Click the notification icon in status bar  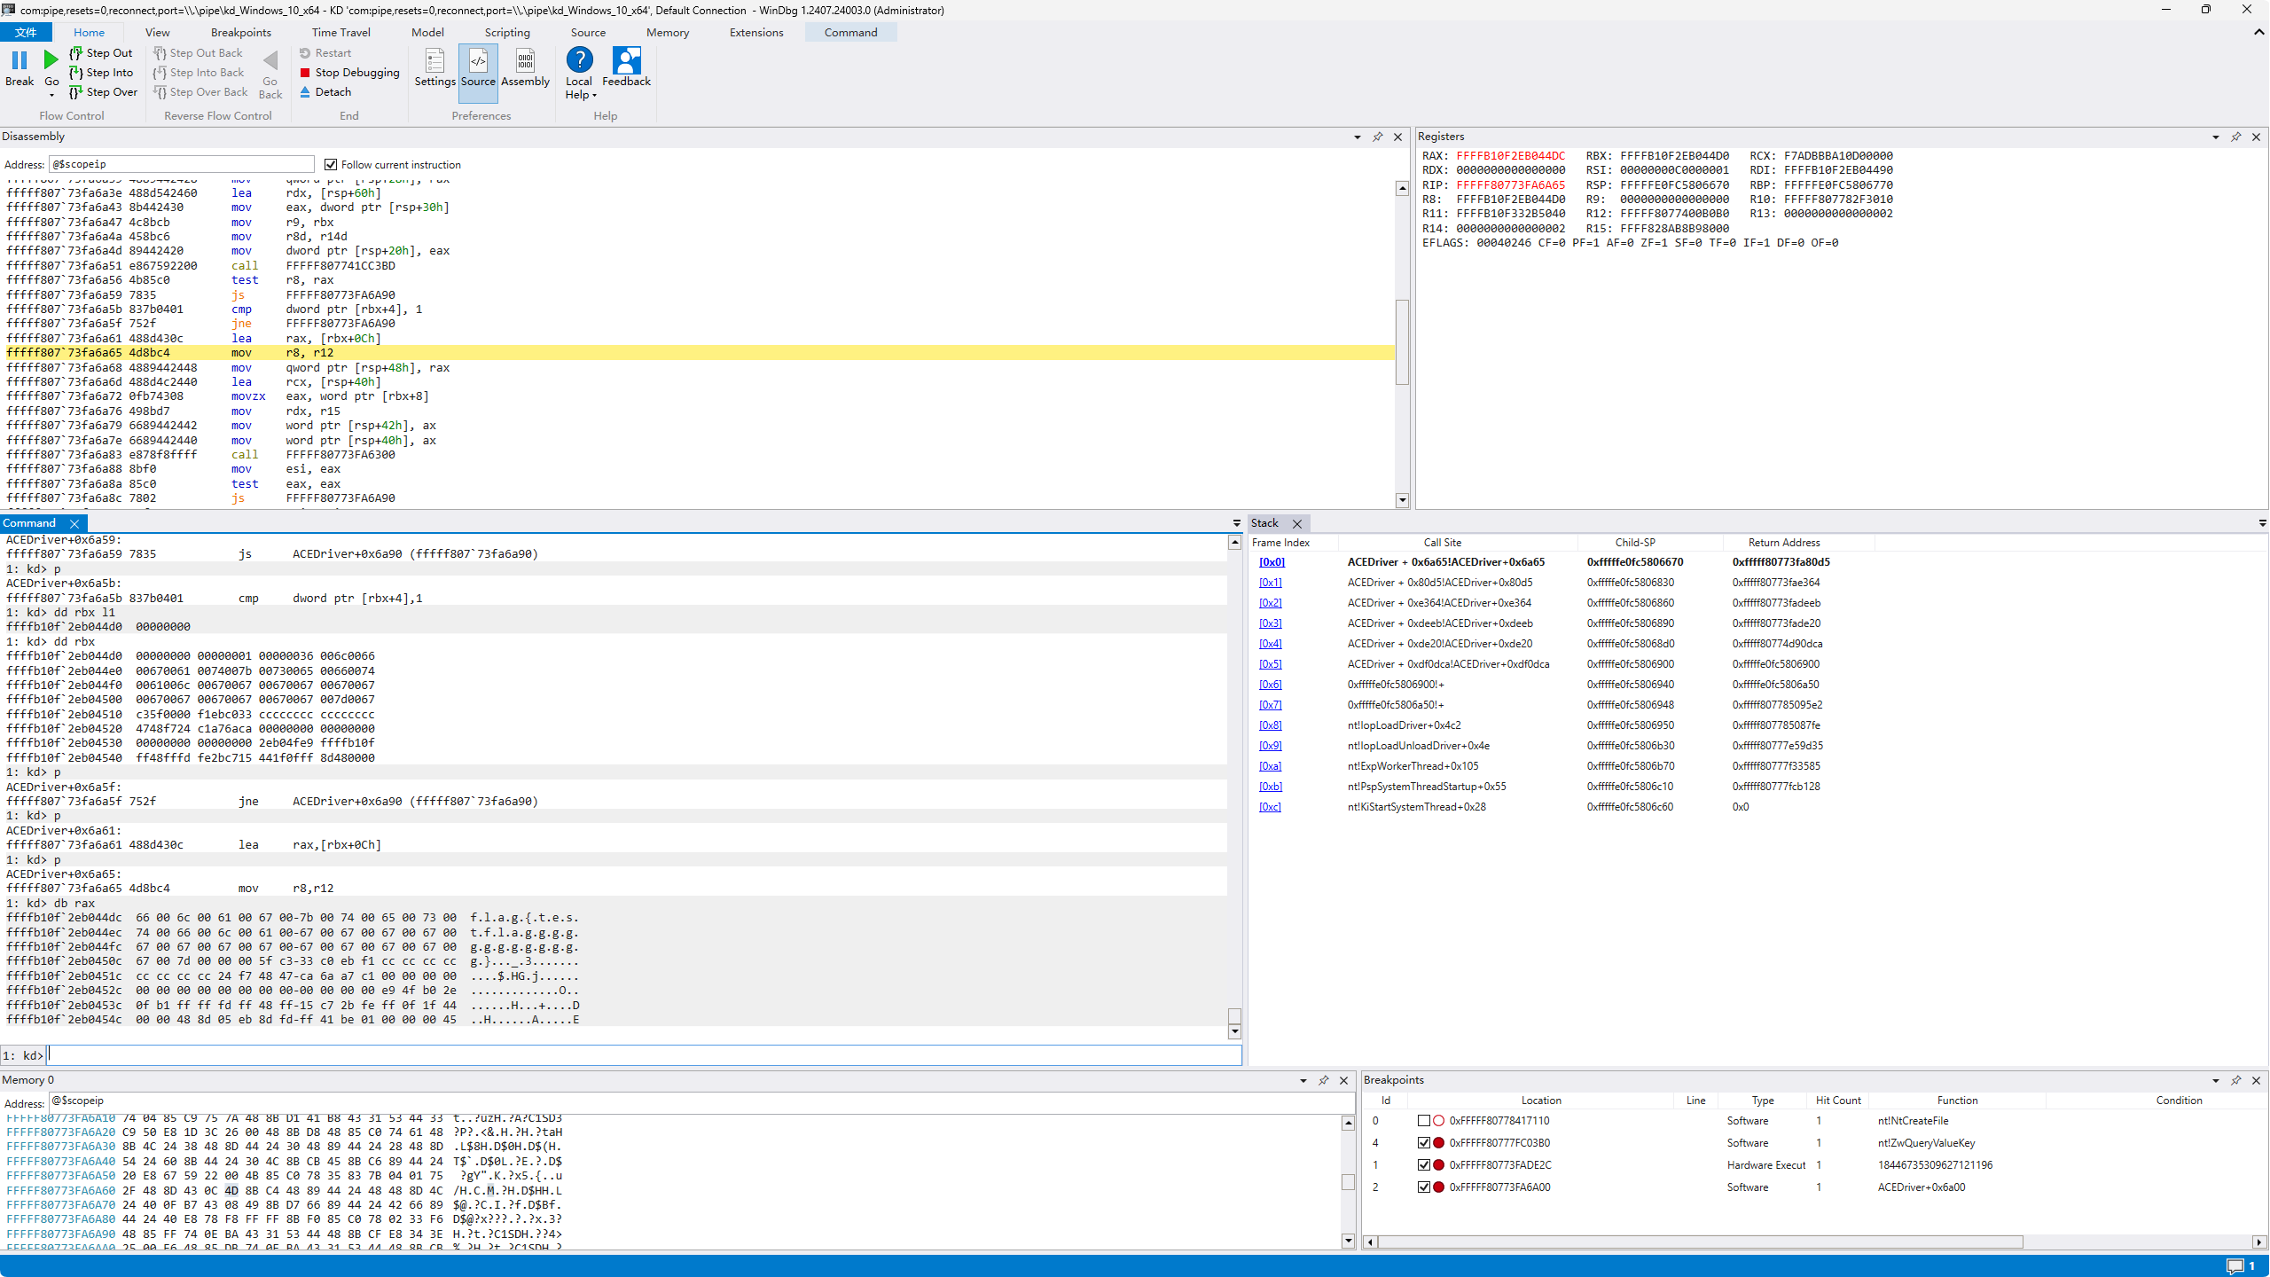2235,1265
